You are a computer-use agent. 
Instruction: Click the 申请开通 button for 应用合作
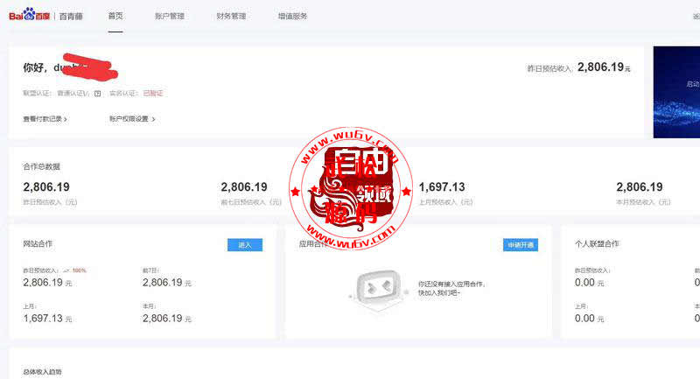click(x=520, y=245)
